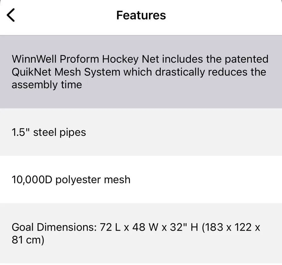Viewport: 282px width, 265px height.
Task: Click the assembly time description text
Action: click(x=47, y=85)
